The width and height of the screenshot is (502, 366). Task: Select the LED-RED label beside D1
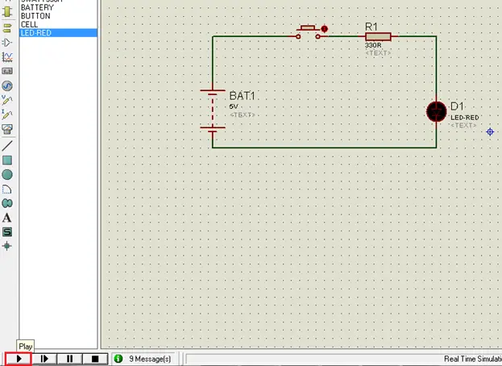[x=465, y=118]
